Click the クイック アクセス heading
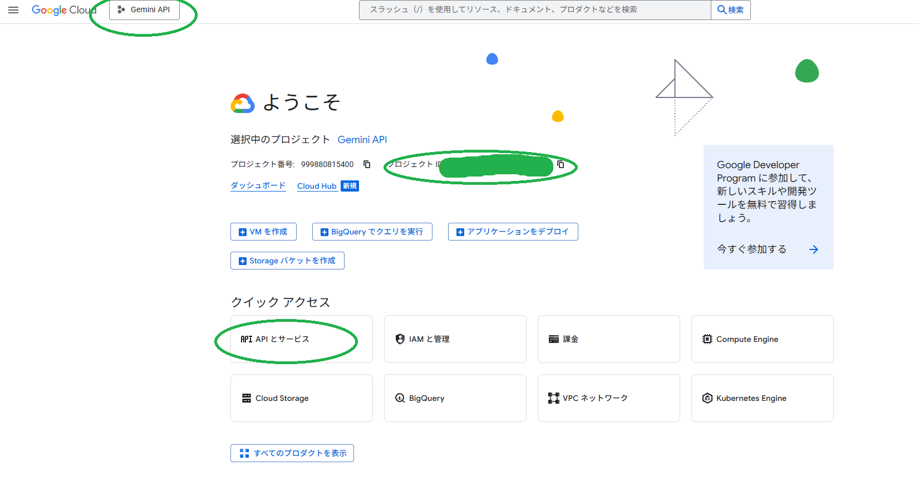 click(x=281, y=302)
